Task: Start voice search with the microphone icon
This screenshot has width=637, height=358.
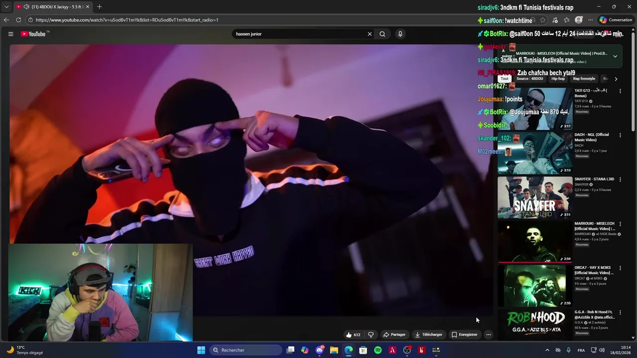Action: pyautogui.click(x=400, y=34)
